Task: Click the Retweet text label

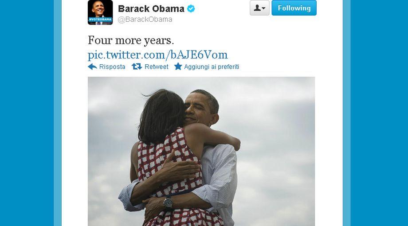Action: click(157, 67)
